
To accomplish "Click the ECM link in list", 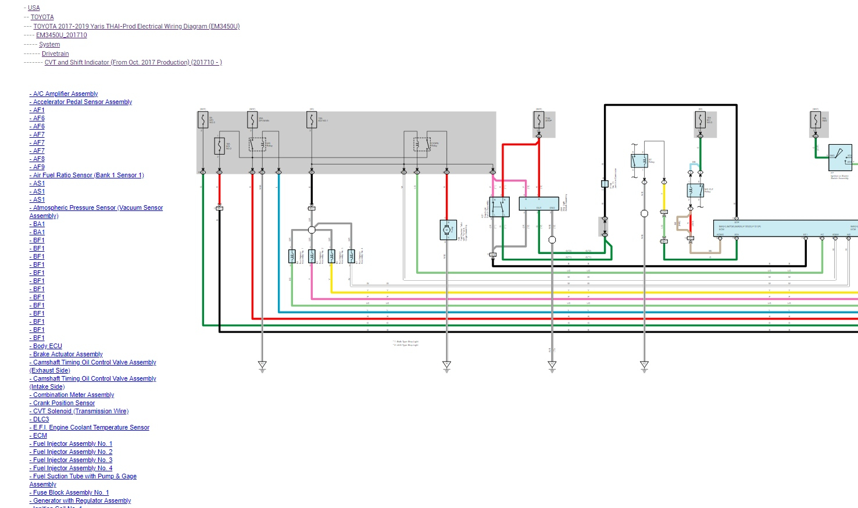I will 38,435.
